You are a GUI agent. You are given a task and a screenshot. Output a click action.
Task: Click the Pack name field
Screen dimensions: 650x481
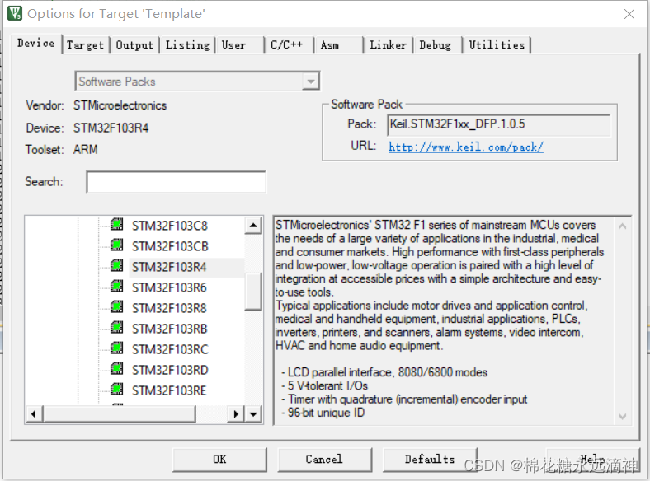[499, 124]
